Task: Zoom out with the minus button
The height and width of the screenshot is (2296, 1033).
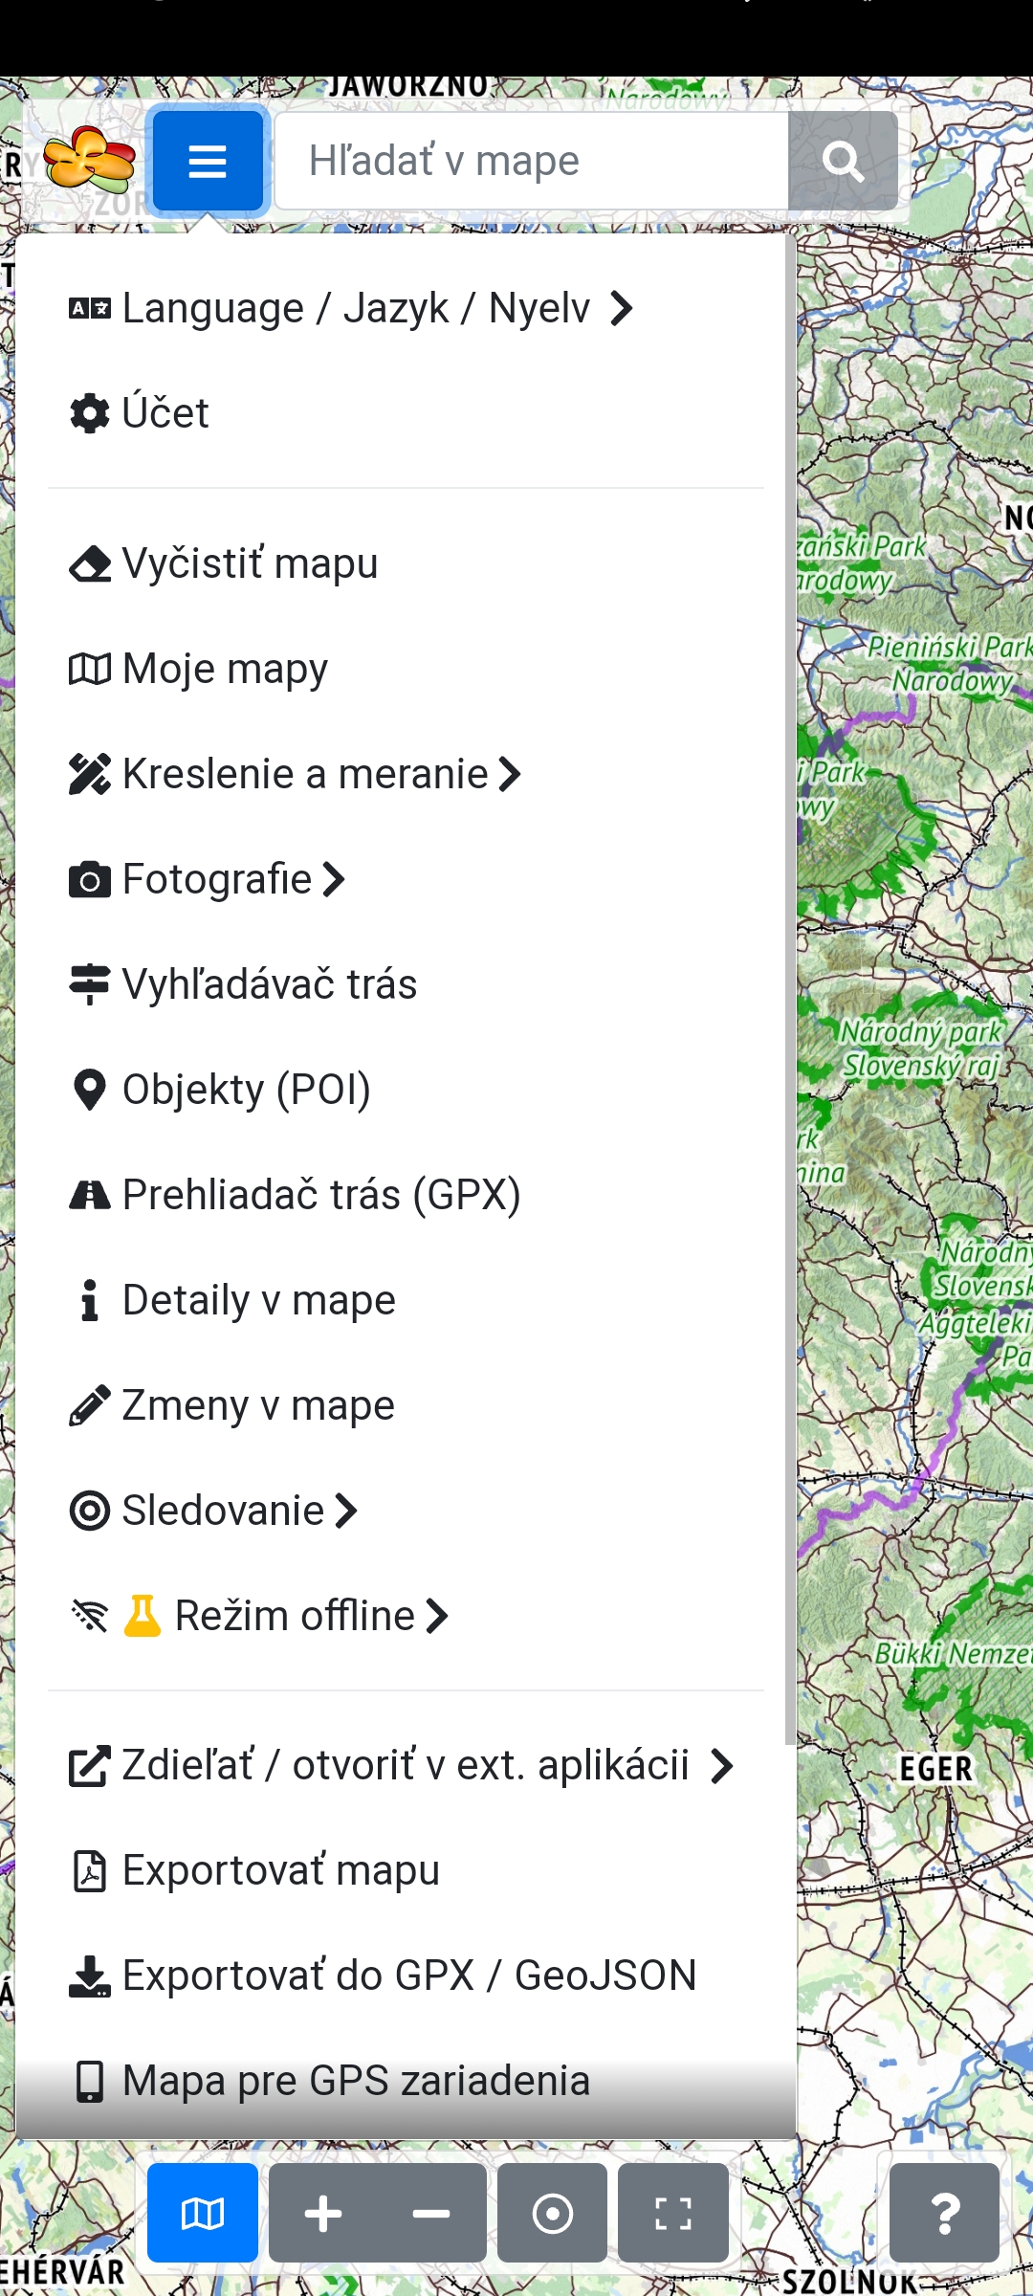Action: [x=431, y=2213]
